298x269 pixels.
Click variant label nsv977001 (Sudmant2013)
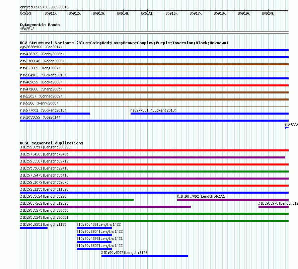pyautogui.click(x=43, y=110)
